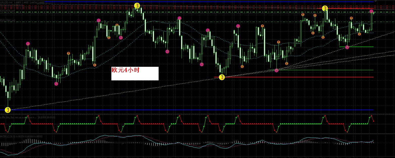
Task: Select yellow 3 marker beside the white text box
Action: 221,77
